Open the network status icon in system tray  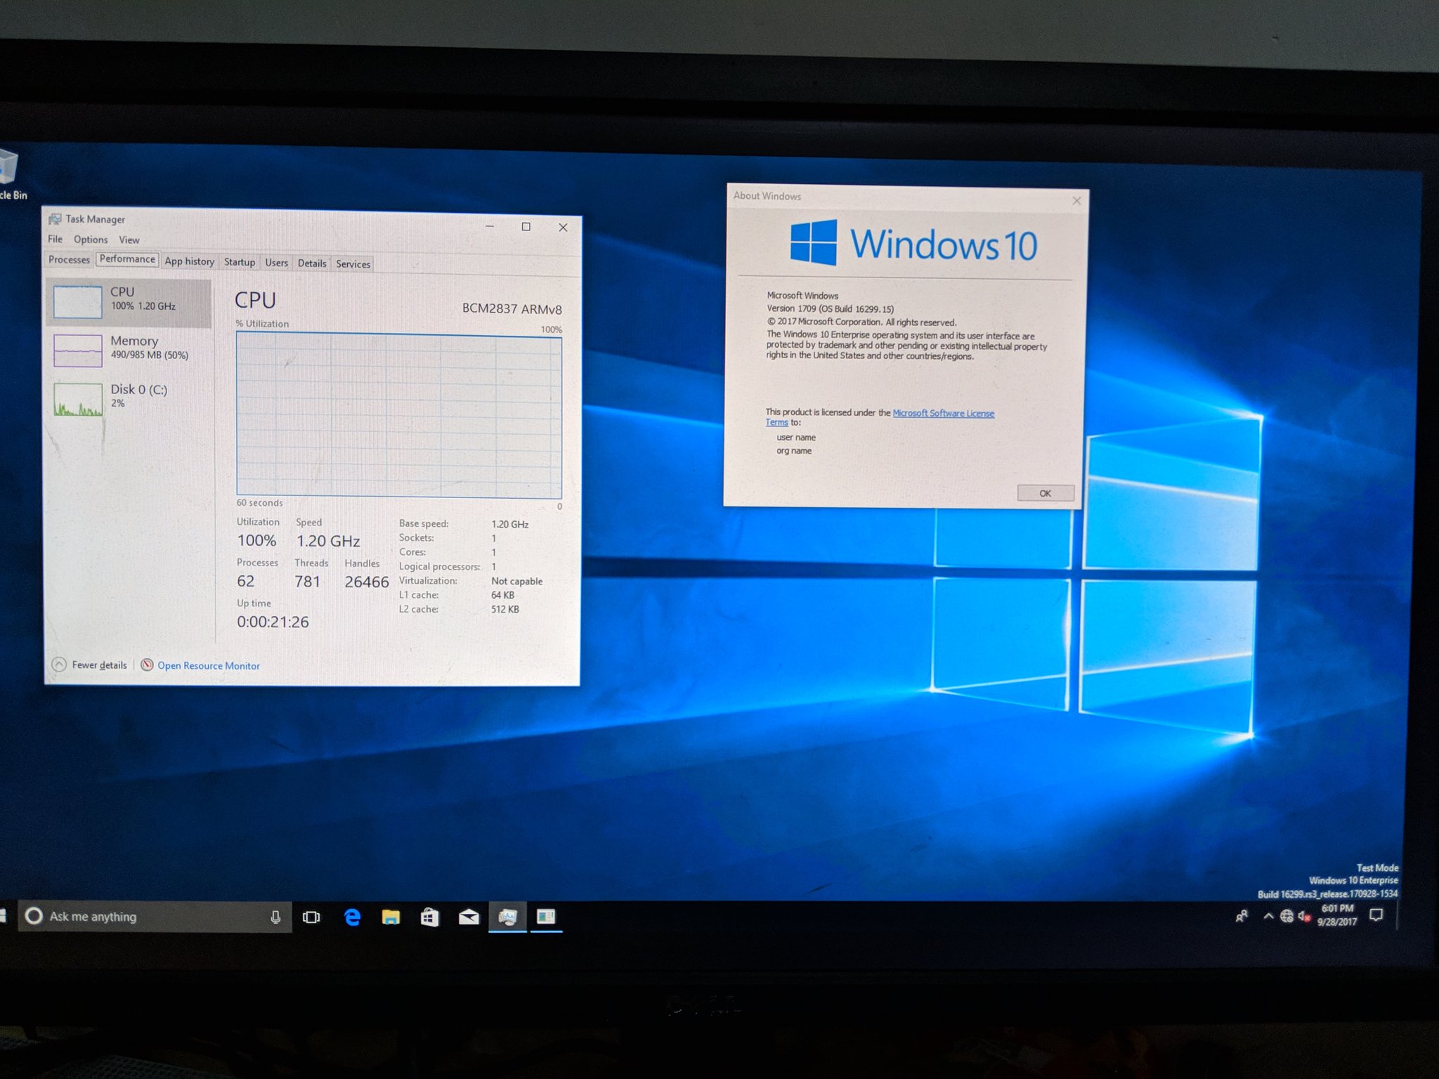(1286, 916)
